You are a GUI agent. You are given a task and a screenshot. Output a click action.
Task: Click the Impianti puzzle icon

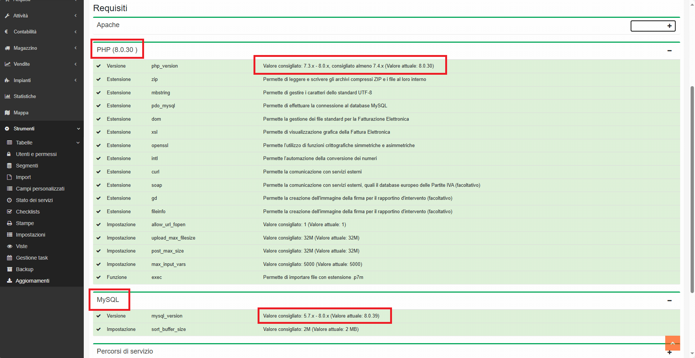pyautogui.click(x=7, y=80)
